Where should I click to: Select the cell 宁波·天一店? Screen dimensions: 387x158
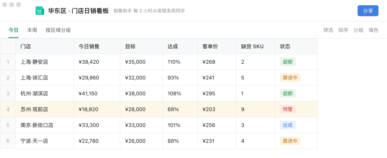point(45,141)
